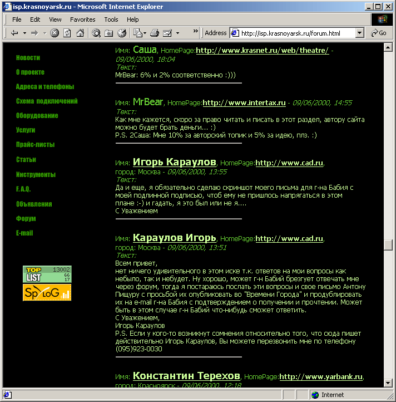Click phone number (095)923-0030 text

tap(139, 349)
